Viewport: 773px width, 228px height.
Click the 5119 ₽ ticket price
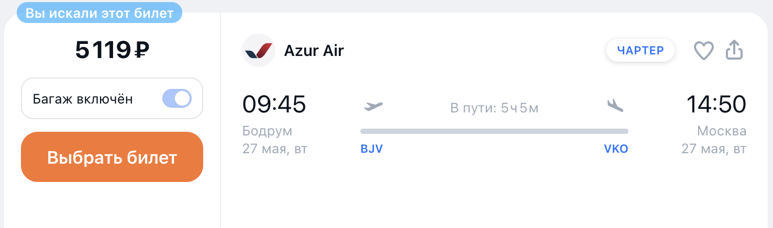click(x=112, y=50)
